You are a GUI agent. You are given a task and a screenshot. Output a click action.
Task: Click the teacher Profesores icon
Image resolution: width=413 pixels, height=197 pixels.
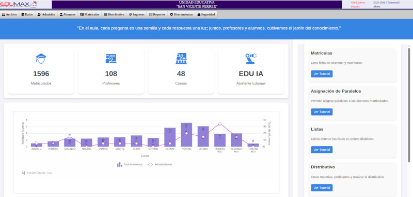tap(111, 59)
